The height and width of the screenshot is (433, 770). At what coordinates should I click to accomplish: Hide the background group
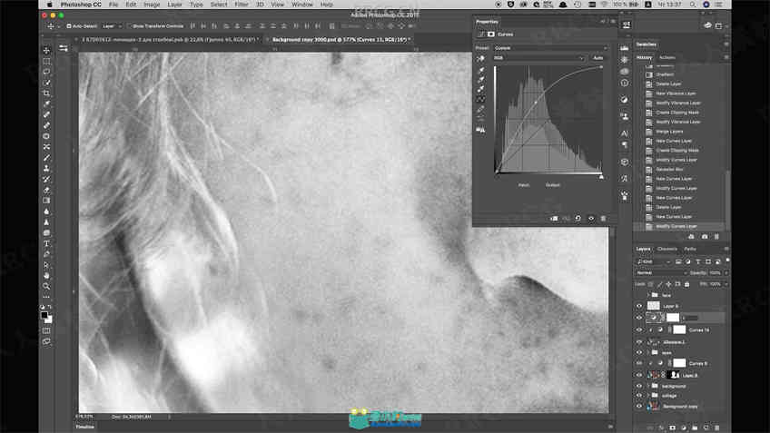point(639,386)
